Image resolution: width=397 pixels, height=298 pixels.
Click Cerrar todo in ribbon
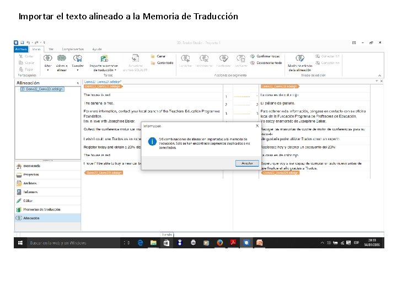(x=162, y=63)
